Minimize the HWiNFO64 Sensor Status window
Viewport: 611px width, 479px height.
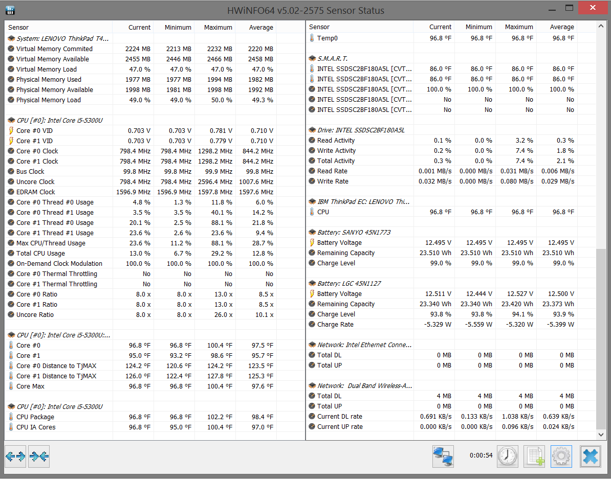(551, 9)
